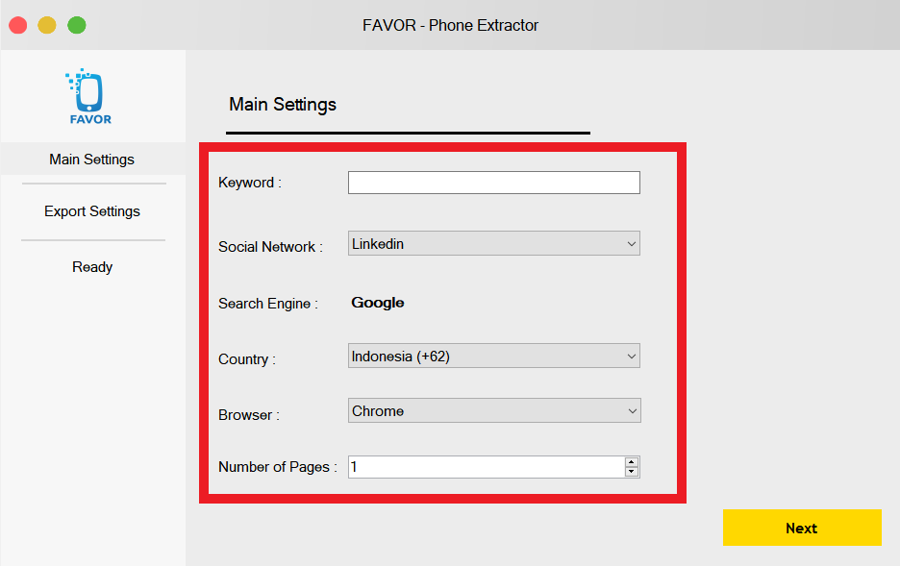Maximize the window with green button
The image size is (900, 566).
click(x=76, y=25)
